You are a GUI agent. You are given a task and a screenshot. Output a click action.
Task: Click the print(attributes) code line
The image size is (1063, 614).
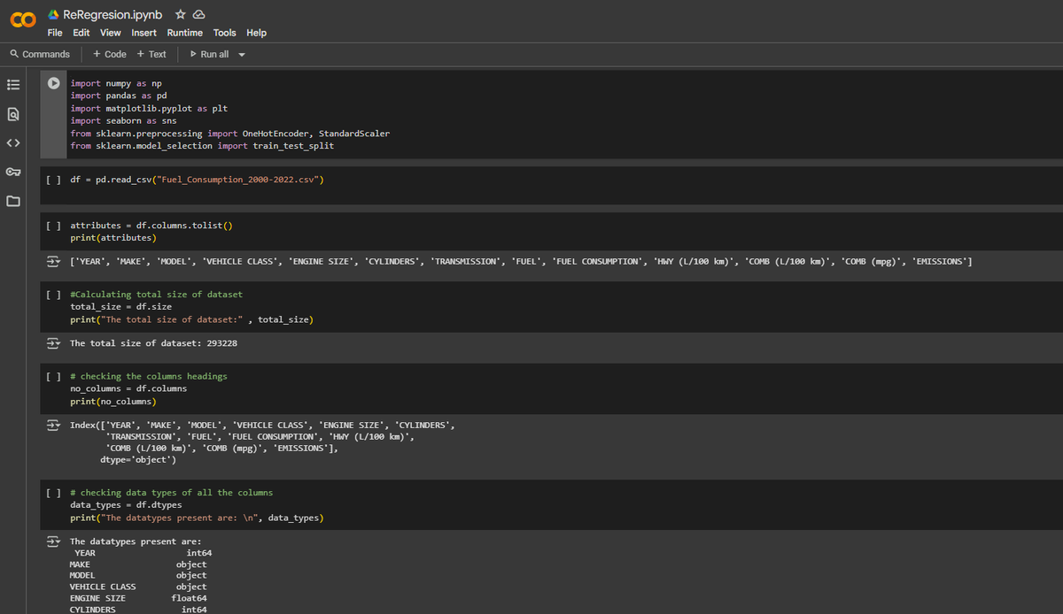pyautogui.click(x=113, y=238)
